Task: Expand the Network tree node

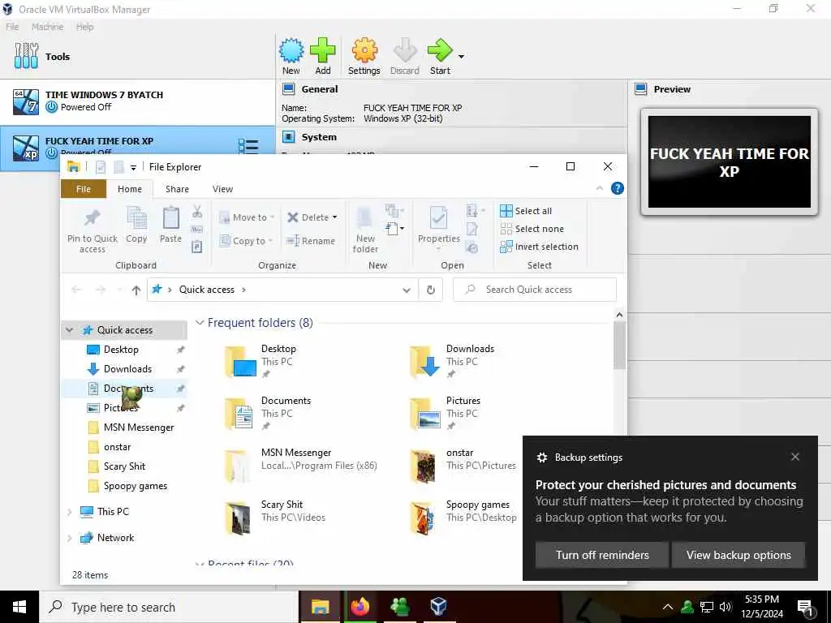Action: [70, 538]
